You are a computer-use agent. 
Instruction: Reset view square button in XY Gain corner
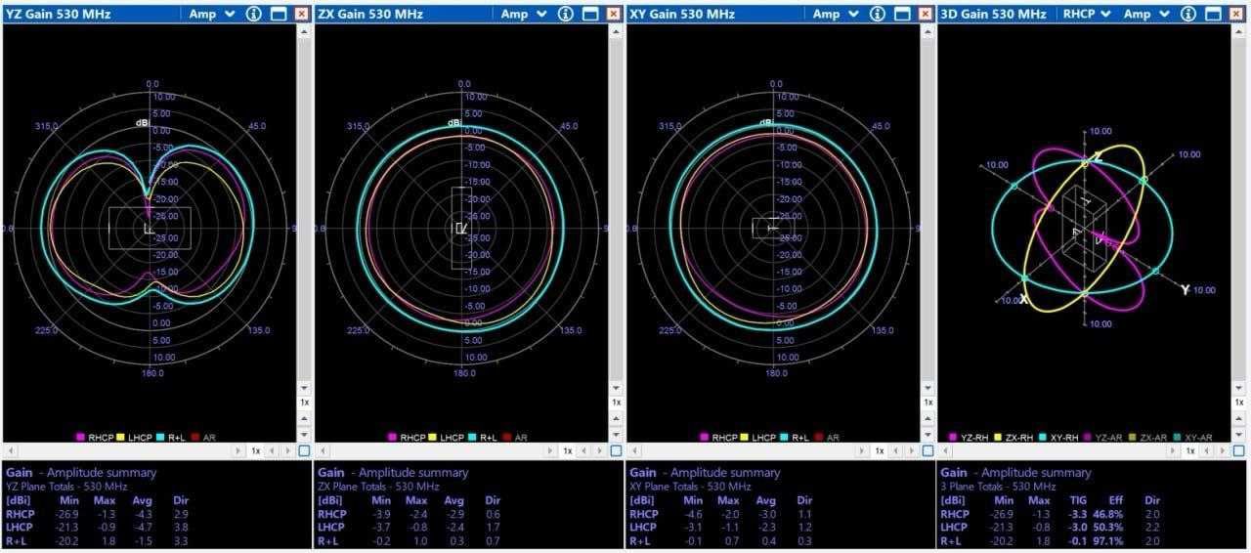(927, 451)
